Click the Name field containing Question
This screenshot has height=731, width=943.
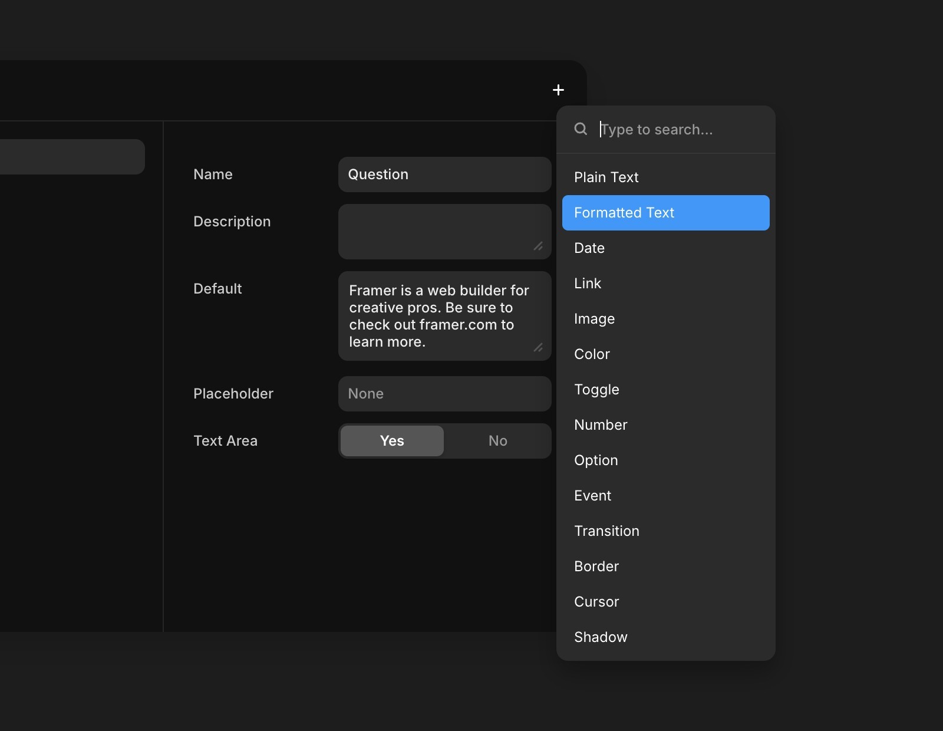pos(445,174)
